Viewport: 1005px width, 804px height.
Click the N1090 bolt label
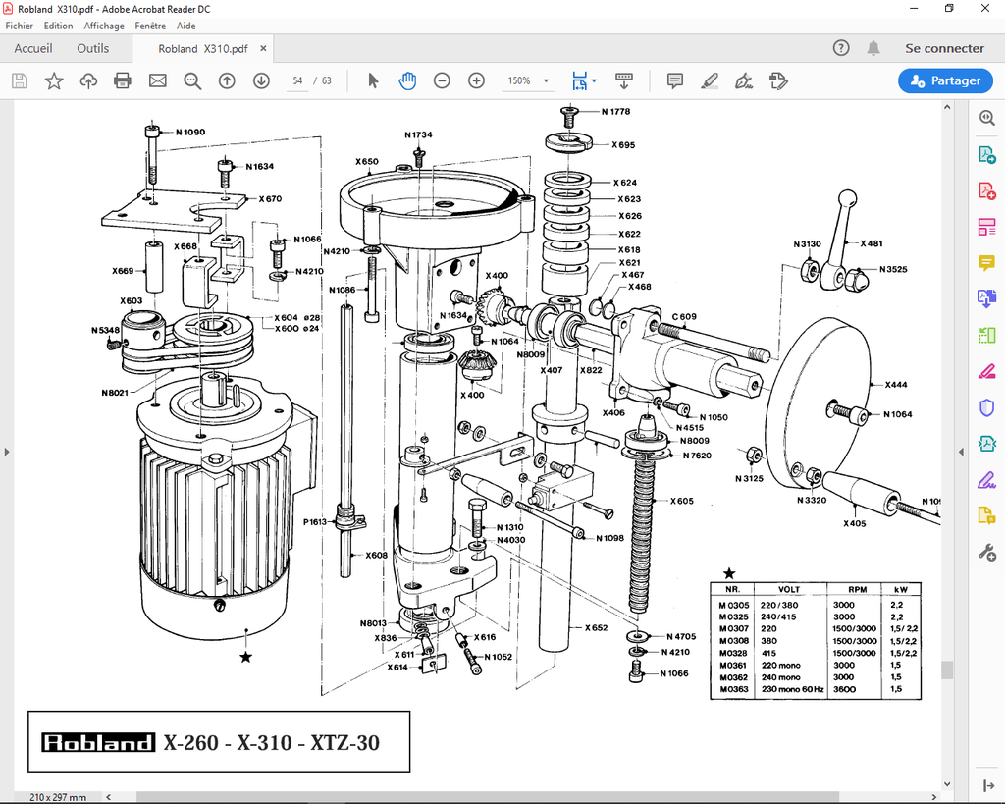(191, 133)
